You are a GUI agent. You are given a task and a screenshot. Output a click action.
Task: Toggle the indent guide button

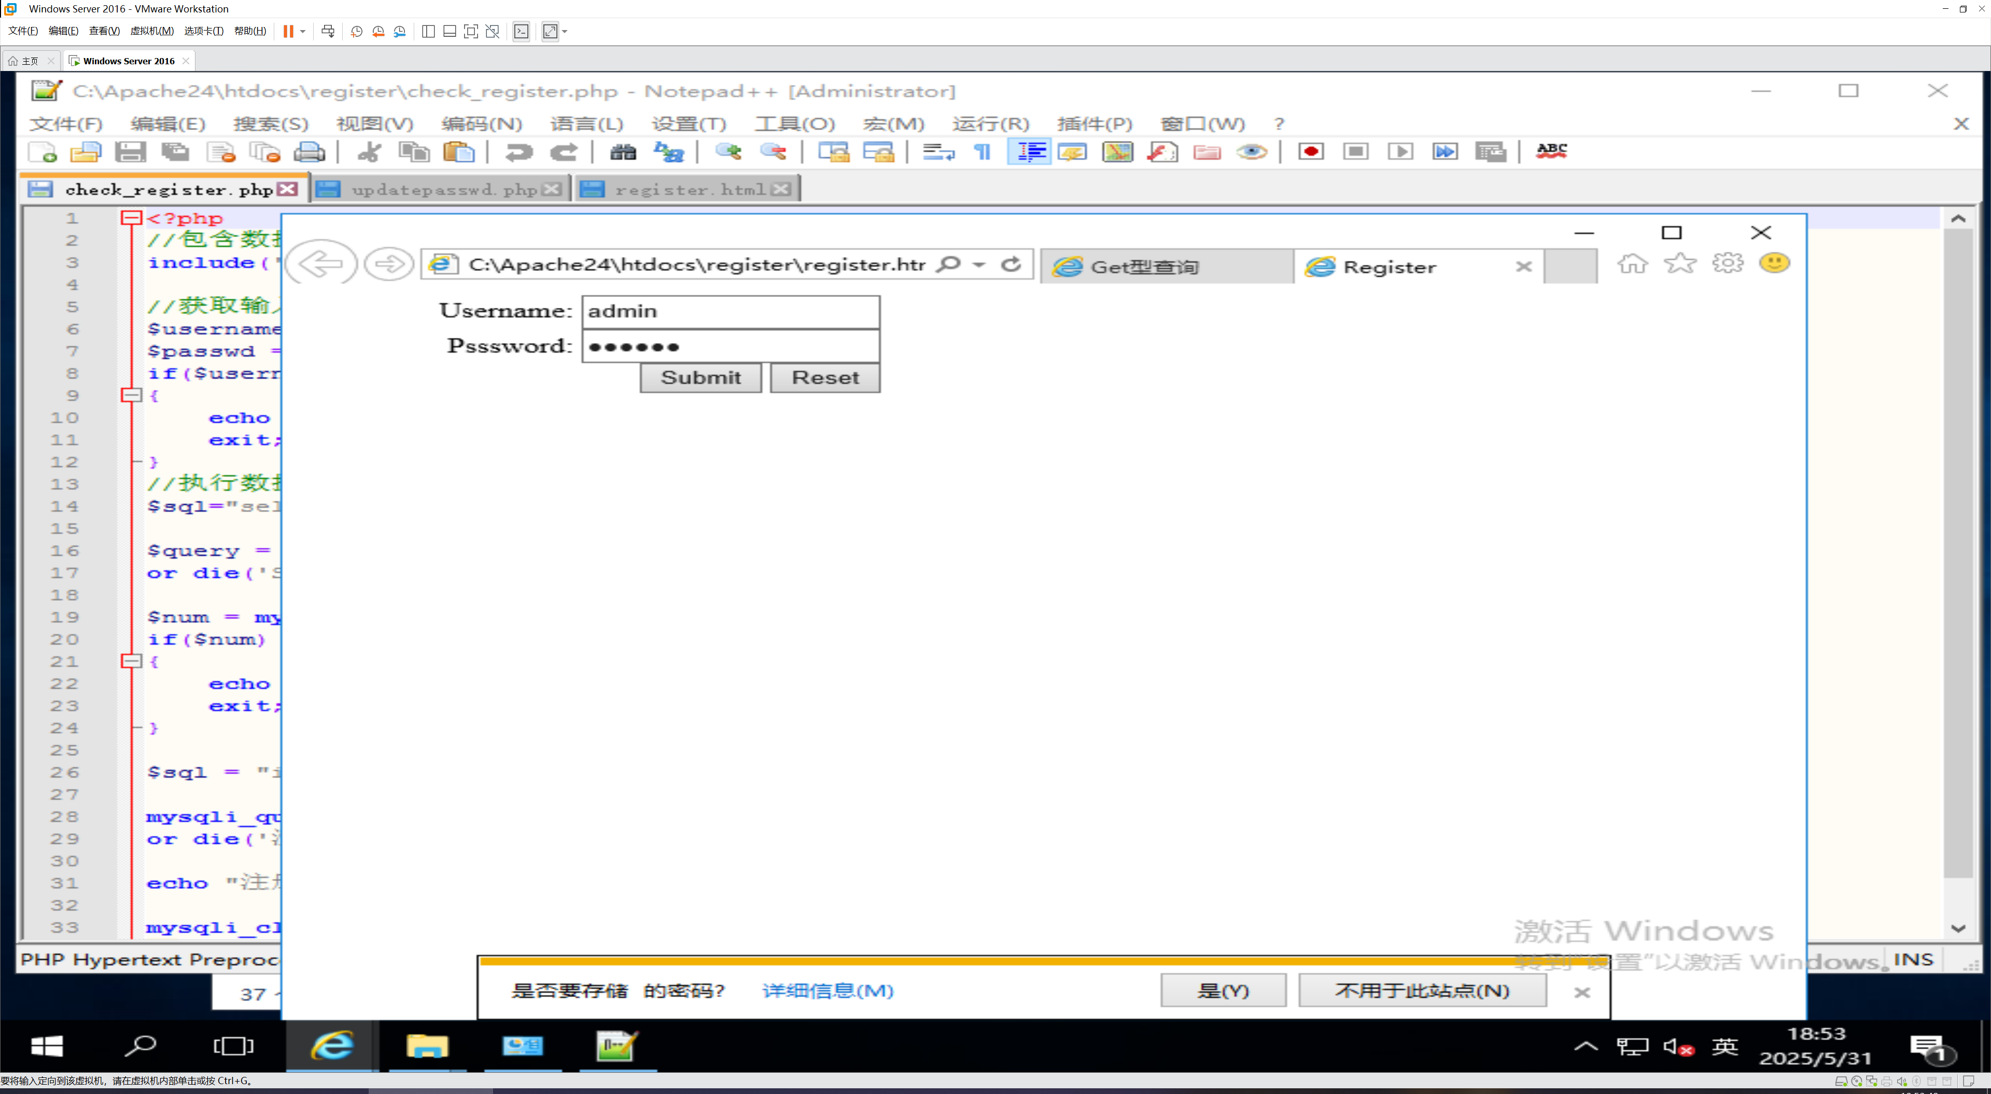click(x=1030, y=151)
